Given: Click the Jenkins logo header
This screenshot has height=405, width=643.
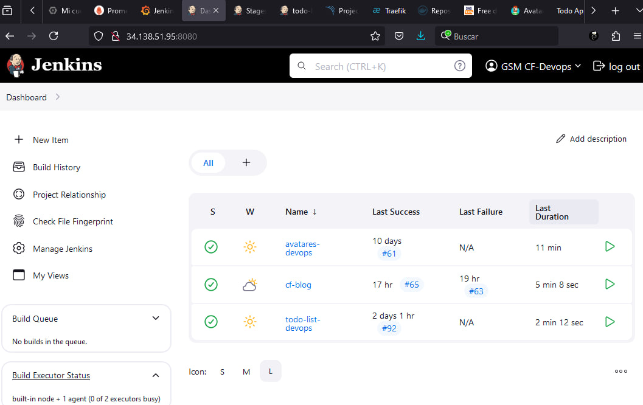Looking at the screenshot, I should pyautogui.click(x=55, y=65).
